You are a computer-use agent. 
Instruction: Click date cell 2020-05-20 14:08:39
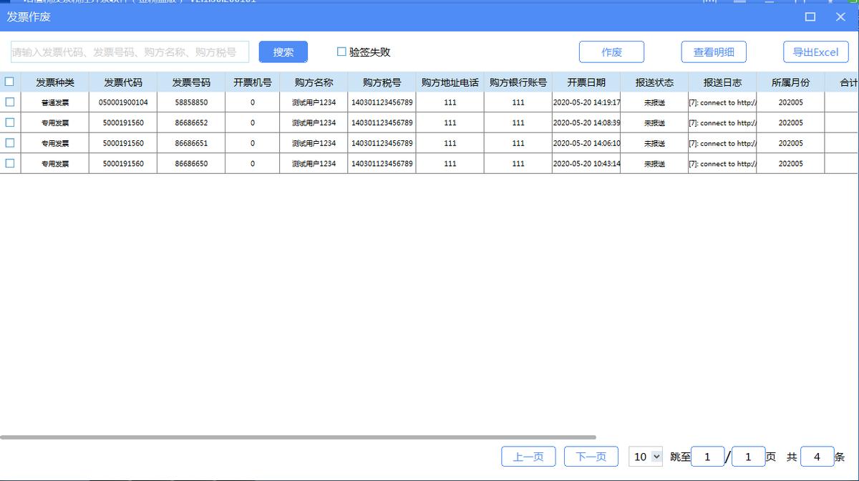coord(586,123)
